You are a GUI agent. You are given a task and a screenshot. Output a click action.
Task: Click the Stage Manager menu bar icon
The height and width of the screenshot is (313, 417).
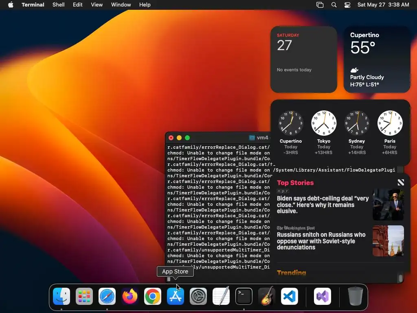click(x=320, y=5)
